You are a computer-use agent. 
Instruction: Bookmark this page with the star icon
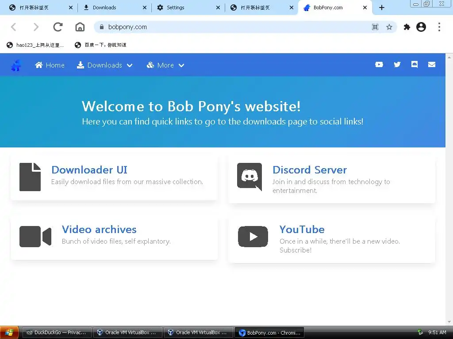click(389, 27)
